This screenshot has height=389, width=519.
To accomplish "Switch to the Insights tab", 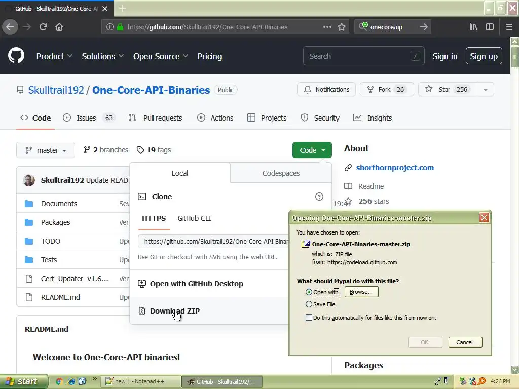I will tap(373, 118).
